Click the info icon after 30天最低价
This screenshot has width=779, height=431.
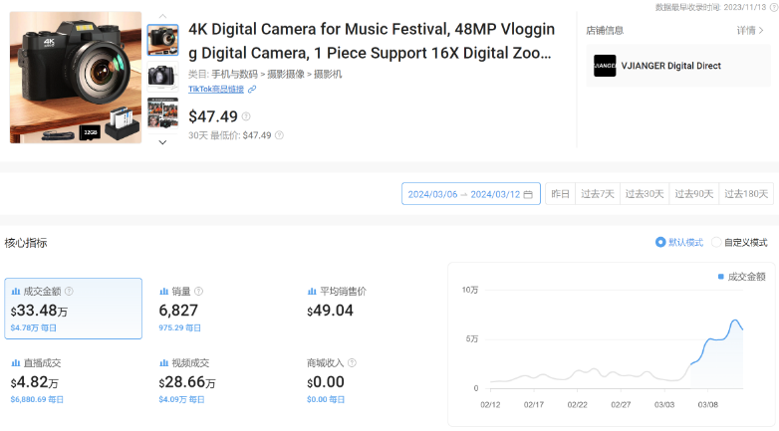click(x=279, y=135)
